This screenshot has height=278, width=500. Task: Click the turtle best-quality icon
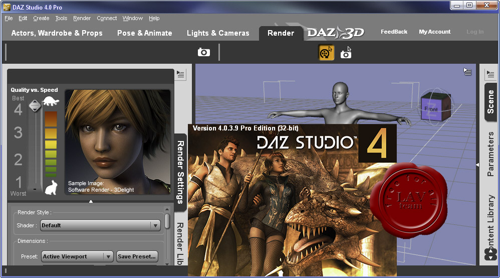(x=51, y=101)
